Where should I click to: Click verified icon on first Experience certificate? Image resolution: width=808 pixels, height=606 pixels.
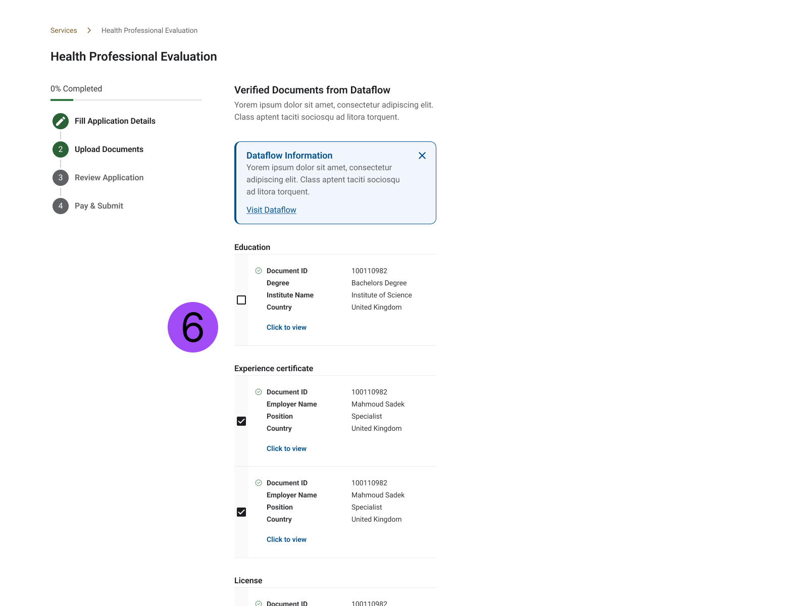259,392
